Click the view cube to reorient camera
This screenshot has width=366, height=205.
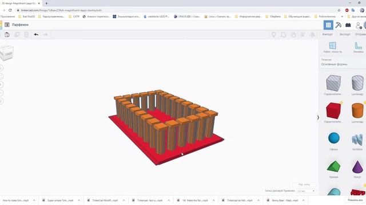point(7,53)
